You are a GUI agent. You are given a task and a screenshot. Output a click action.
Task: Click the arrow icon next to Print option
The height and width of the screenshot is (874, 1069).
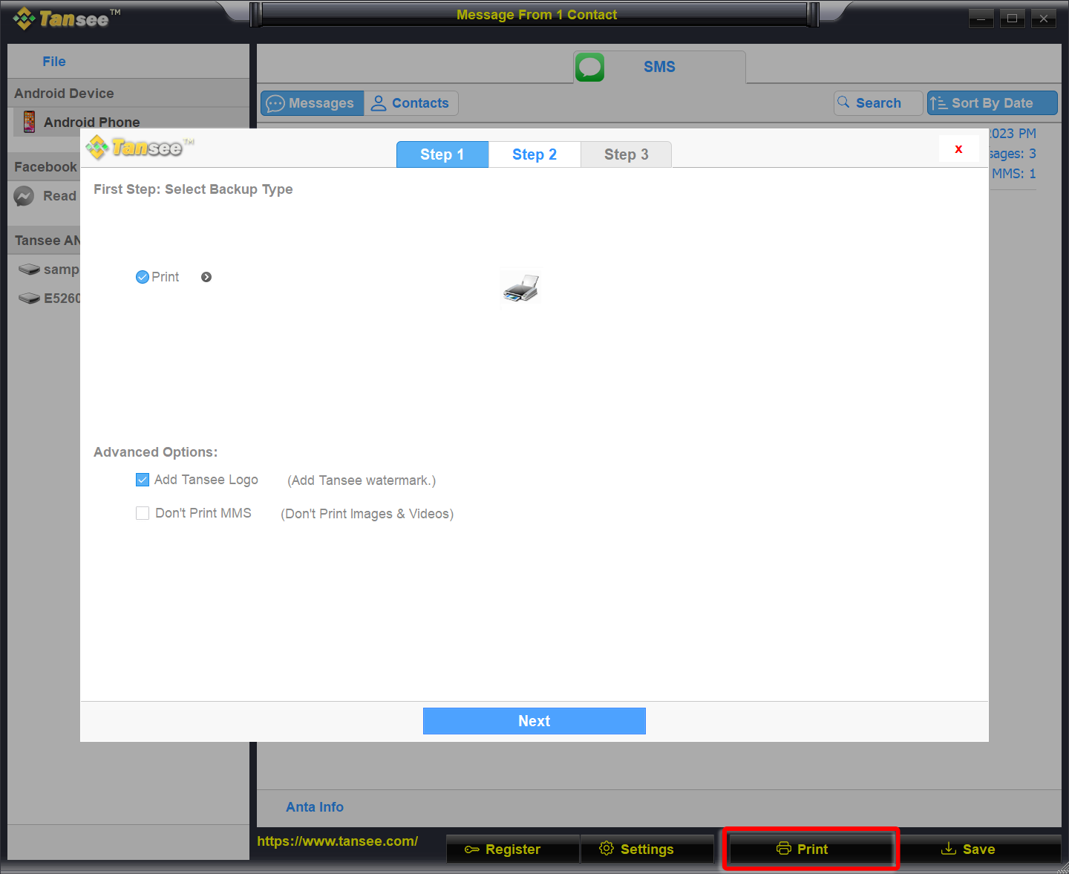(206, 277)
